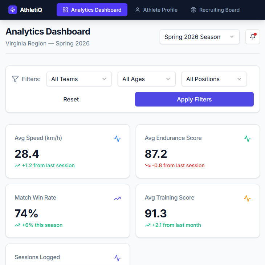This screenshot has height=265, width=265.
Task: Click the 74% match win rate value
Action: (x=26, y=213)
